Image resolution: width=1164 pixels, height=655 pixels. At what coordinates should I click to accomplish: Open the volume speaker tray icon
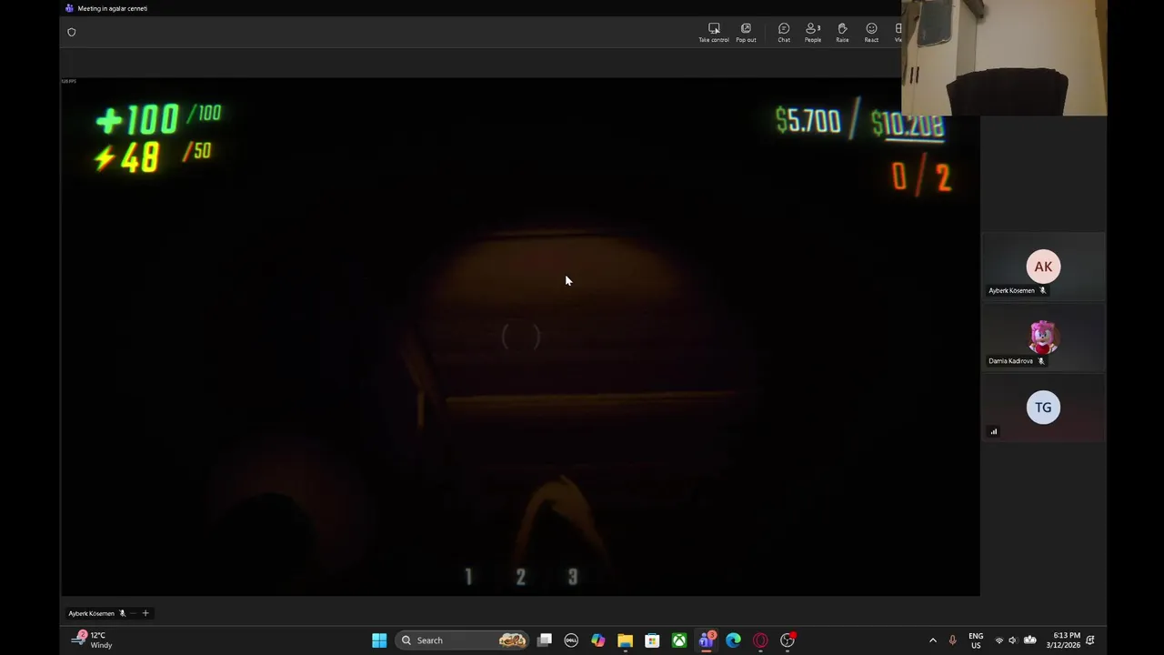coord(1013,640)
